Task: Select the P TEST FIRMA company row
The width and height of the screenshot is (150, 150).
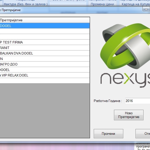Action: click(x=45, y=42)
